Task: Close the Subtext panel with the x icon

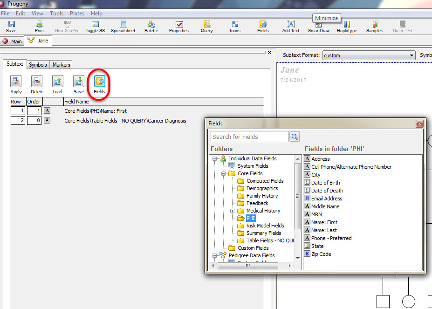Action: pos(269,52)
